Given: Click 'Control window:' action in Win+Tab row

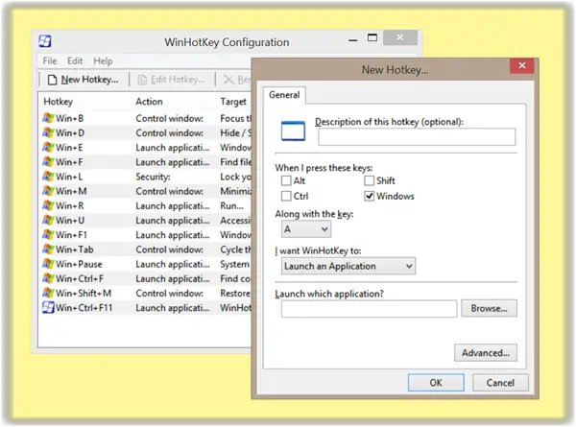Looking at the screenshot, I should click(169, 249).
